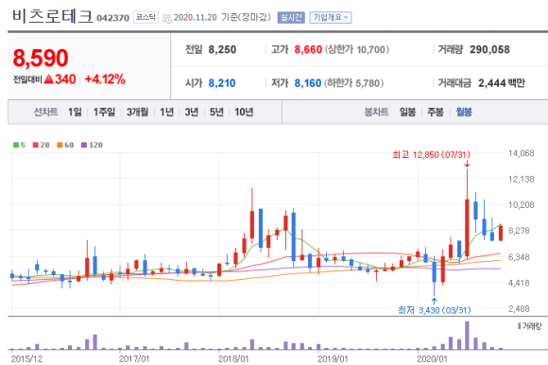Click the 비츠로테크 stock name heading
The height and width of the screenshot is (365, 548).
pos(52,16)
